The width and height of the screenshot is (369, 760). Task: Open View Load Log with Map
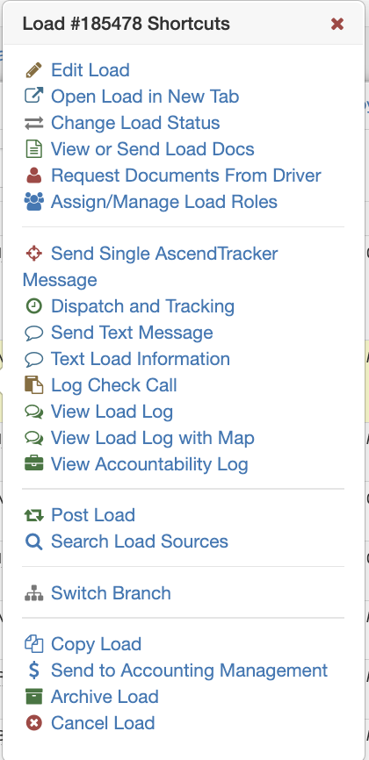coord(153,438)
